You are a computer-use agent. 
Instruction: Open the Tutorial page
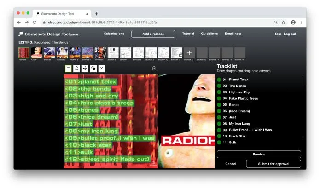[188, 34]
